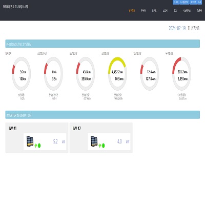The height and width of the screenshot is (205, 205).
Task: Open the 인버터 navigation tab
Action: coord(143,11)
